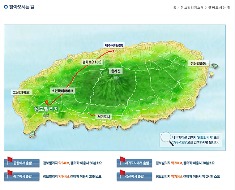Click the 홈 breadcrumb link
Viewport: 235px width, 190px height.
[x=175, y=8]
